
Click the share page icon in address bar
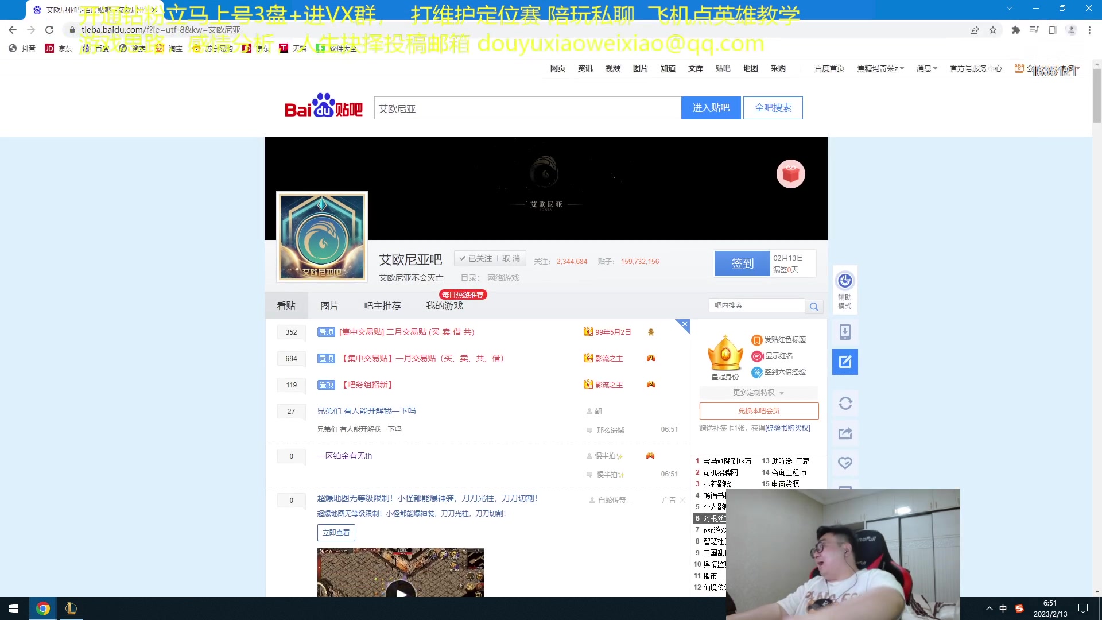pyautogui.click(x=975, y=30)
